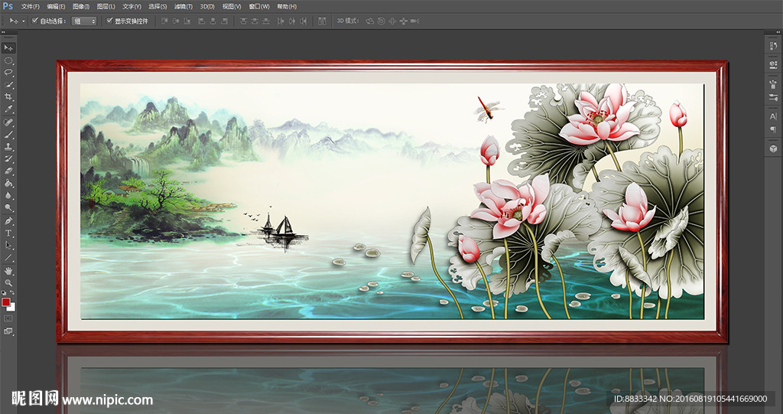Open the Character panel icon

[x=774, y=116]
